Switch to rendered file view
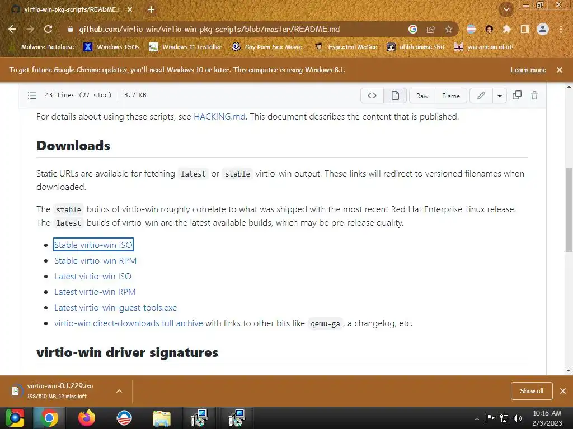 coord(395,96)
